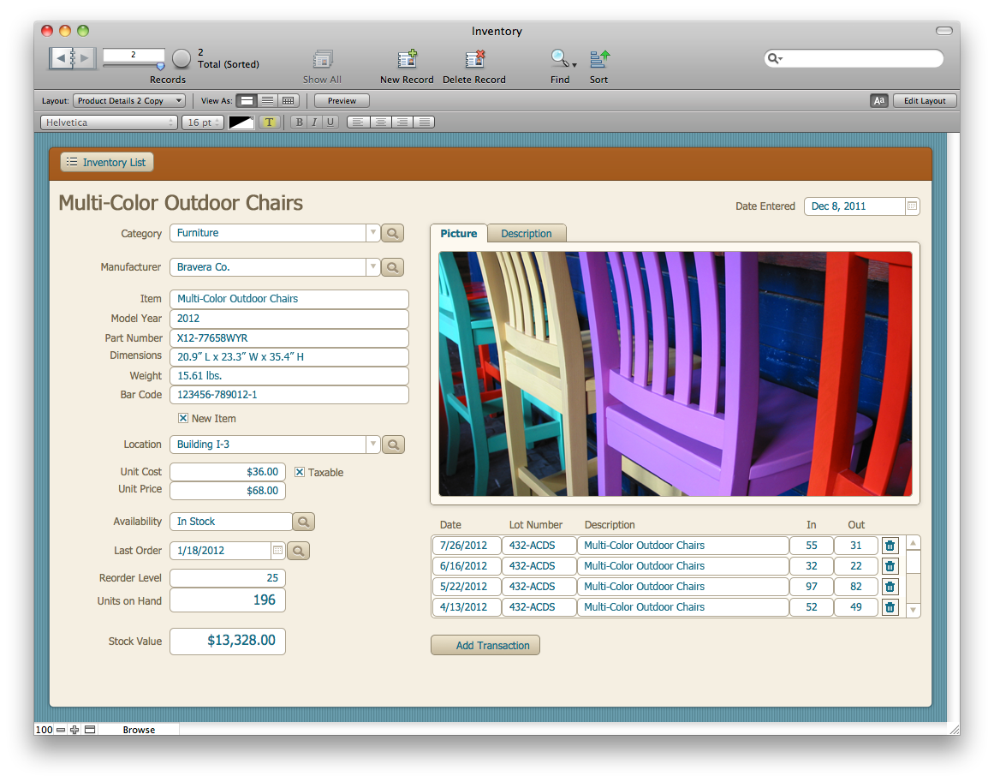The width and height of the screenshot is (994, 782).
Task: Switch to the Picture tab
Action: (458, 233)
